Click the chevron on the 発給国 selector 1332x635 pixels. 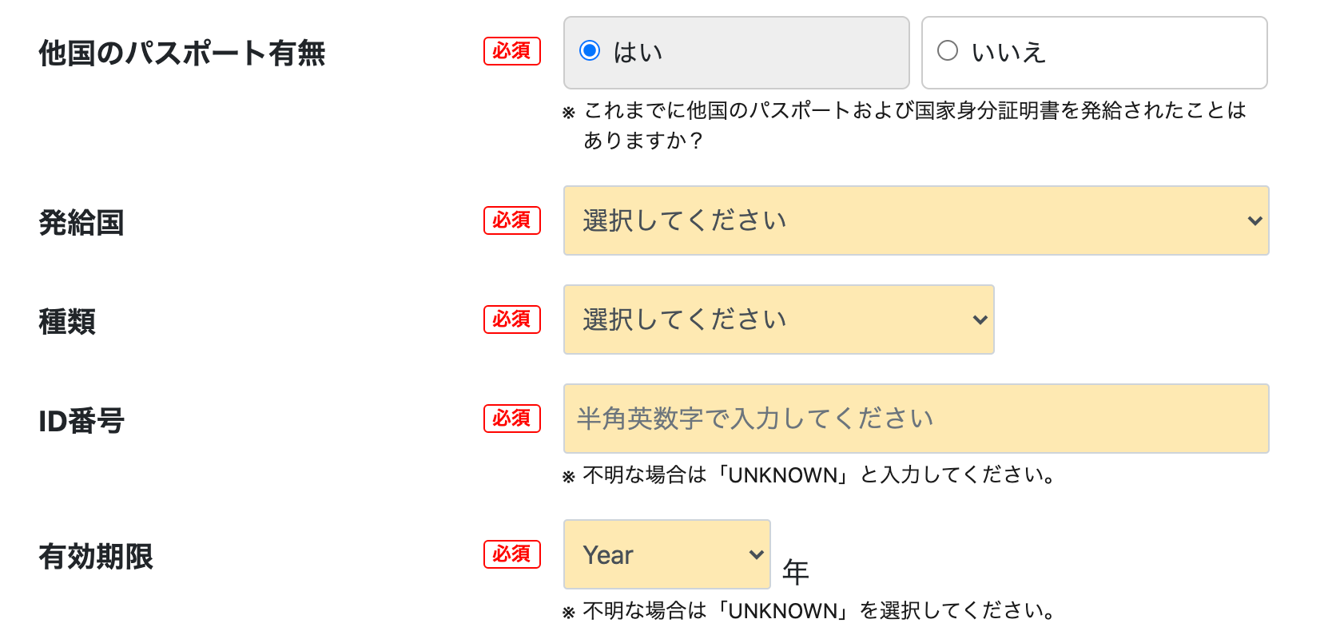[1257, 220]
